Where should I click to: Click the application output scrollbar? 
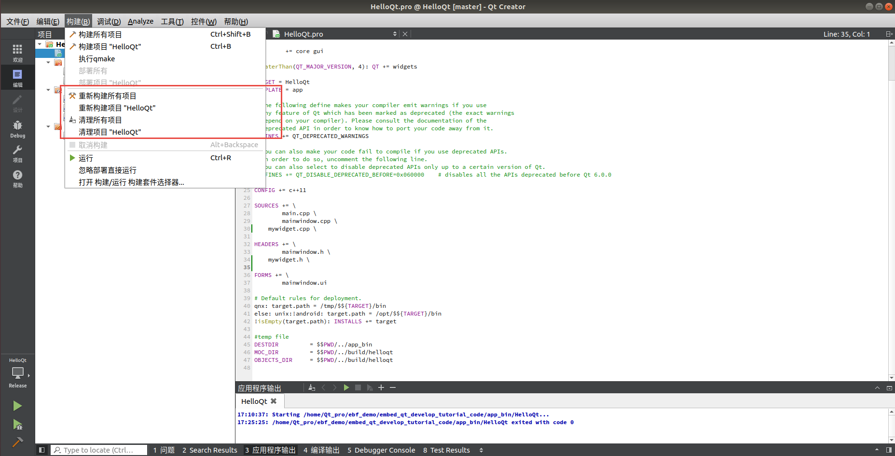pyautogui.click(x=891, y=426)
